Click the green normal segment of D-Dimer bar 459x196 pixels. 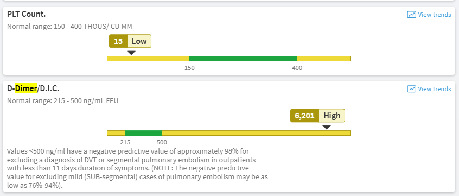pos(143,133)
